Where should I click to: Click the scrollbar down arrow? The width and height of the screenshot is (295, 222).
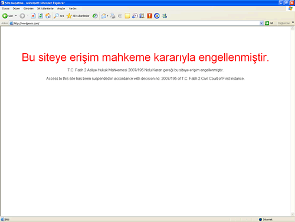[x=293, y=214]
